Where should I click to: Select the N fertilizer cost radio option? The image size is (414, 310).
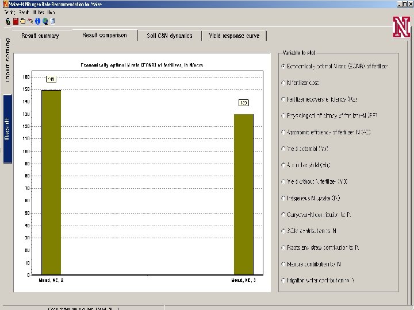click(x=300, y=83)
